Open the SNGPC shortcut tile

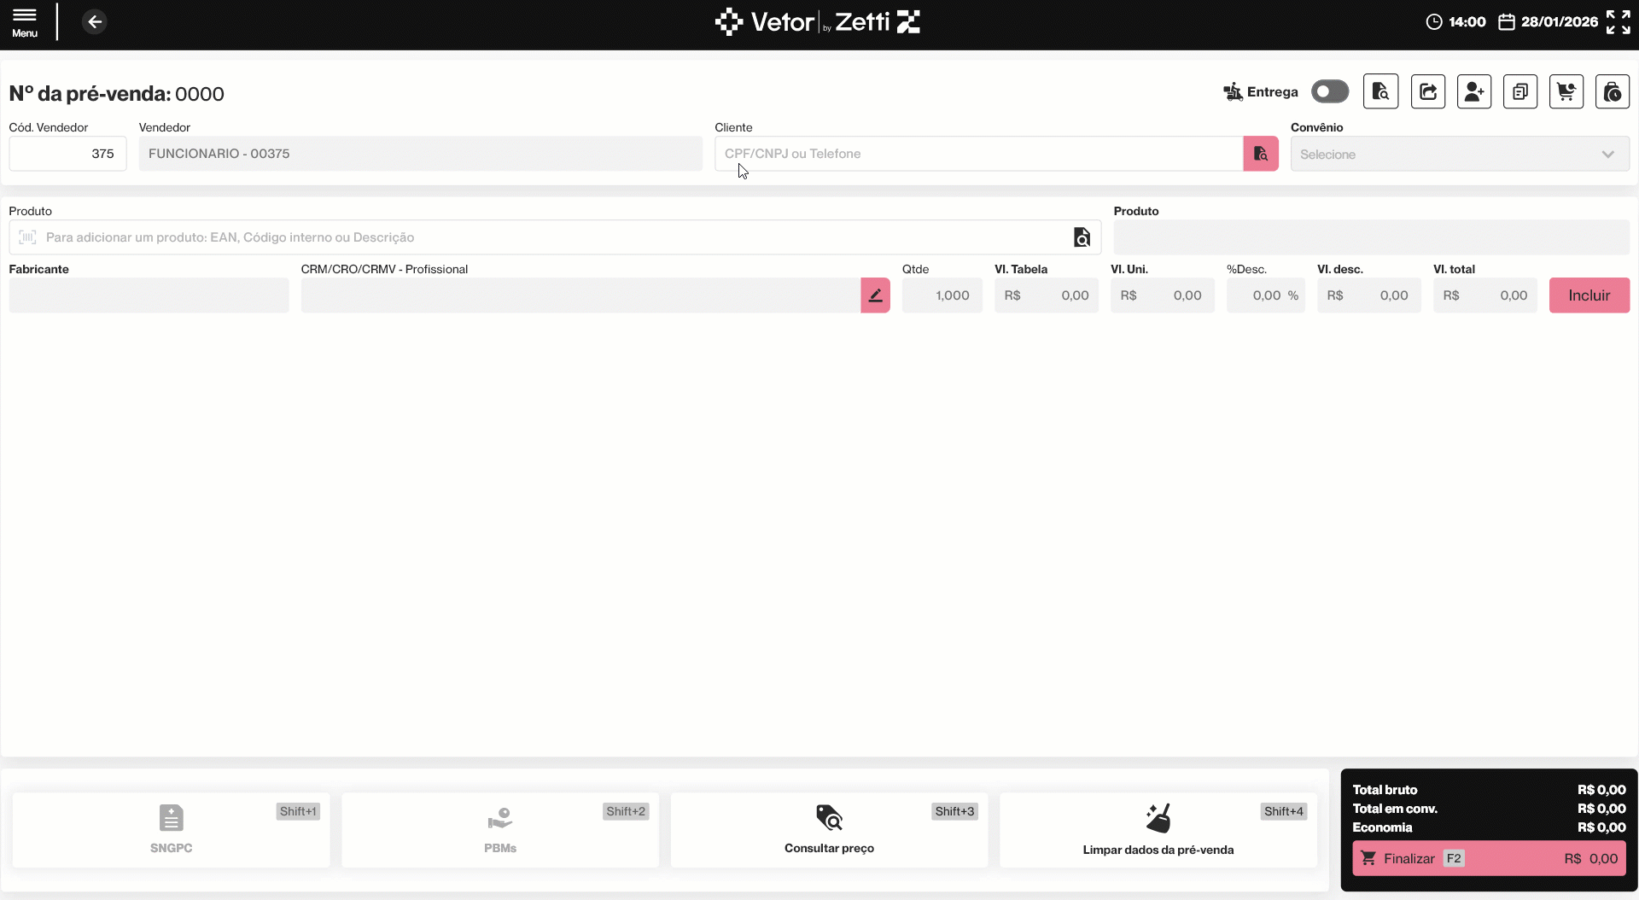pos(171,830)
